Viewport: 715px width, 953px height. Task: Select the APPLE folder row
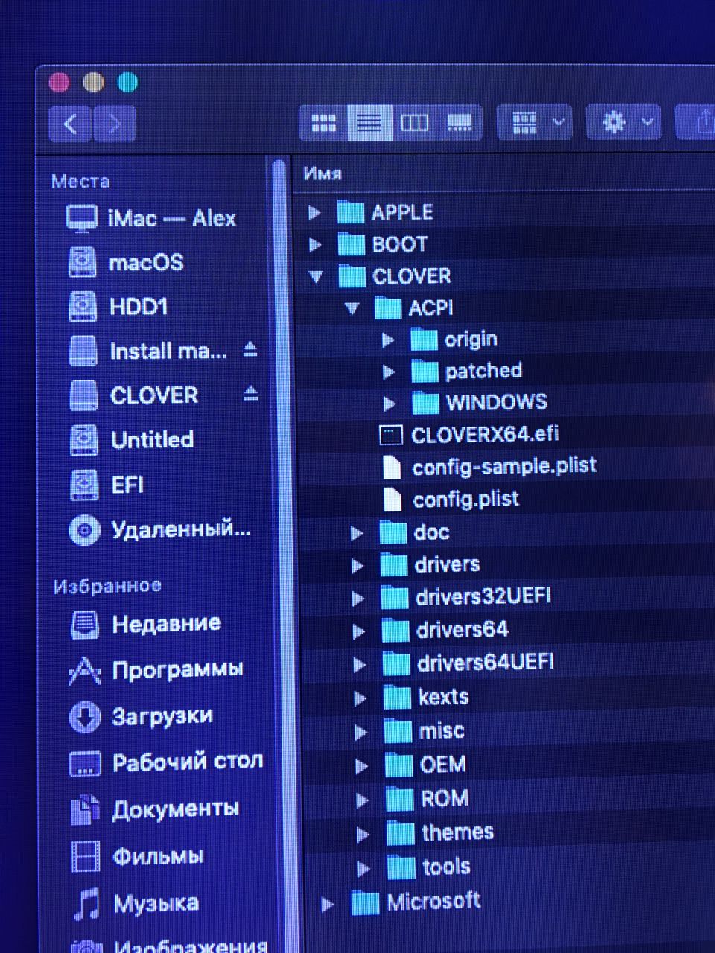coord(505,212)
